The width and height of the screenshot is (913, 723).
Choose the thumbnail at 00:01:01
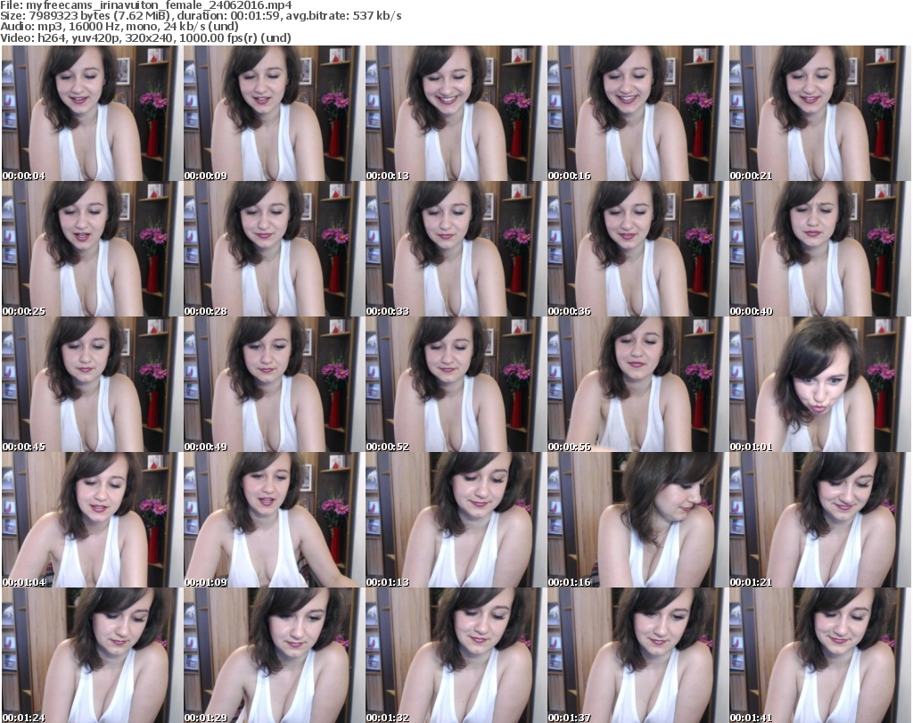(x=820, y=385)
